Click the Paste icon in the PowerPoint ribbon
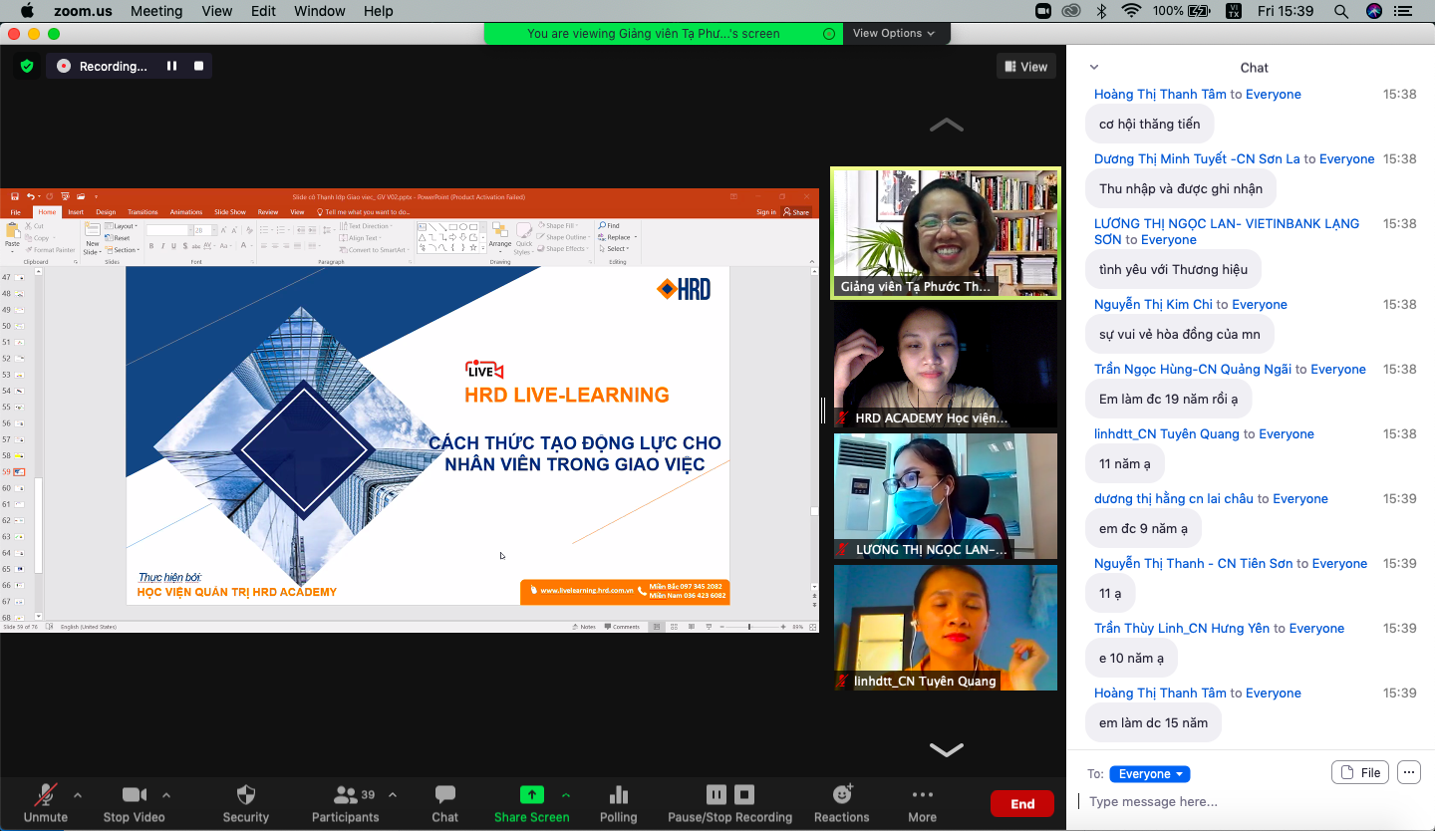Image resolution: width=1435 pixels, height=831 pixels. [12, 231]
